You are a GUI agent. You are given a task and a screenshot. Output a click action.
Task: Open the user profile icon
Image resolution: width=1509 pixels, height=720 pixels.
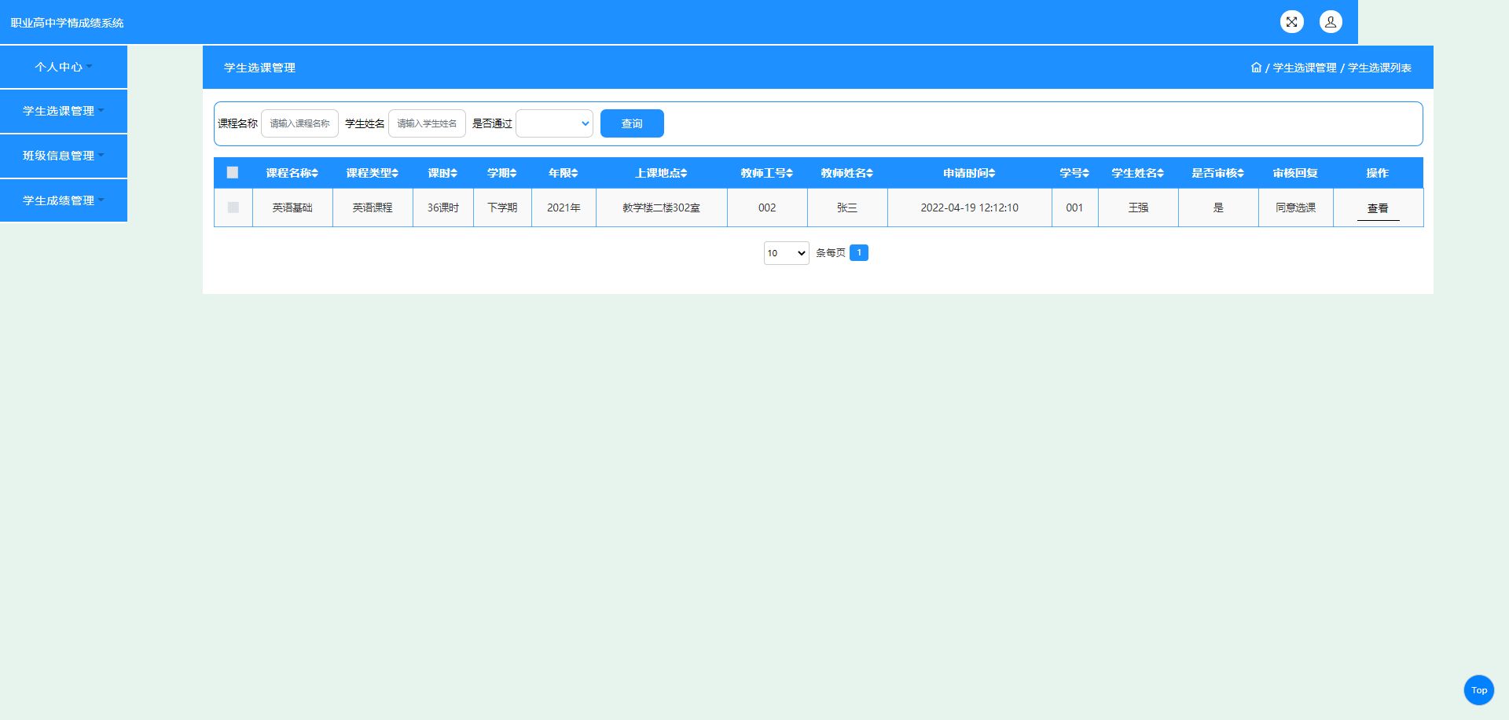[1331, 22]
